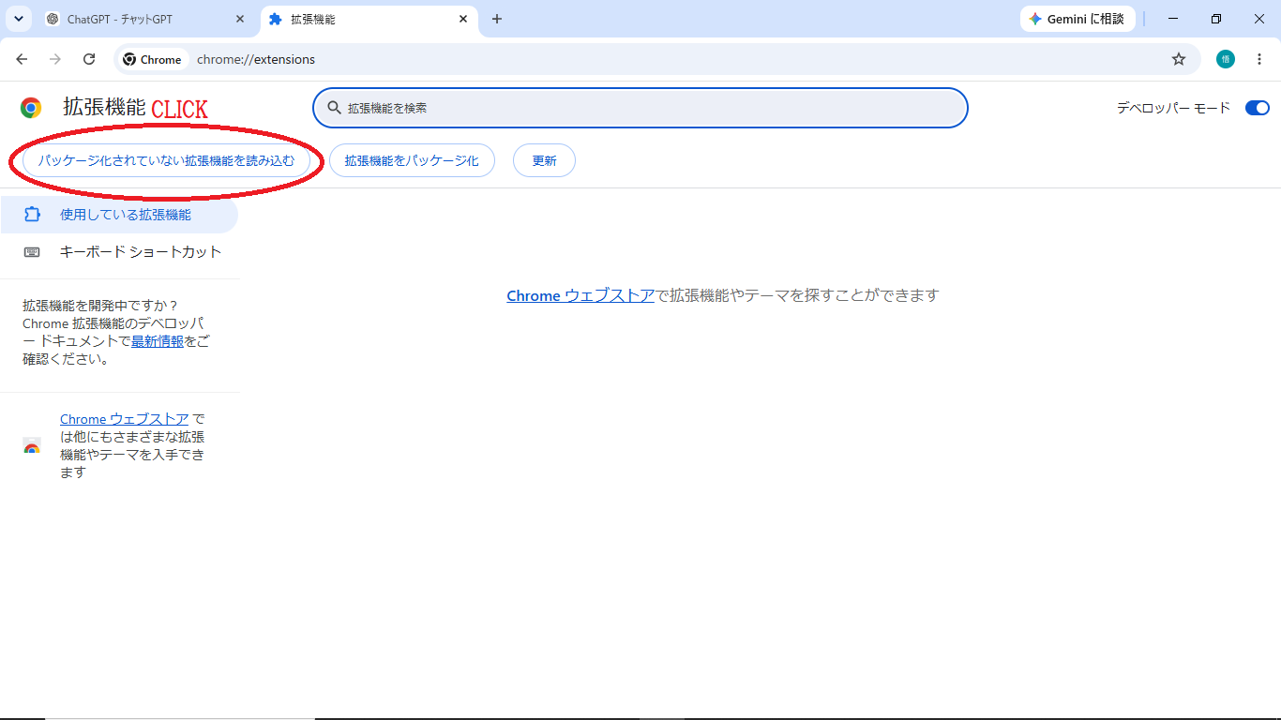Click the keyboard icon in sidebar
1281x720 pixels.
tap(32, 251)
